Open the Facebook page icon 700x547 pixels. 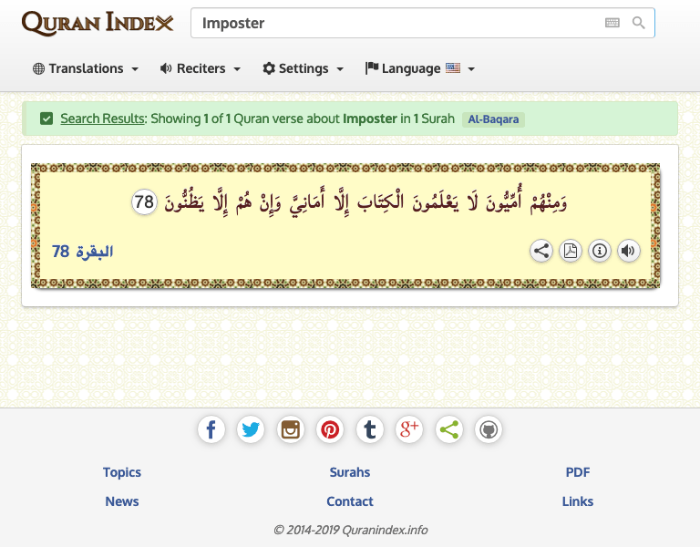tap(211, 429)
